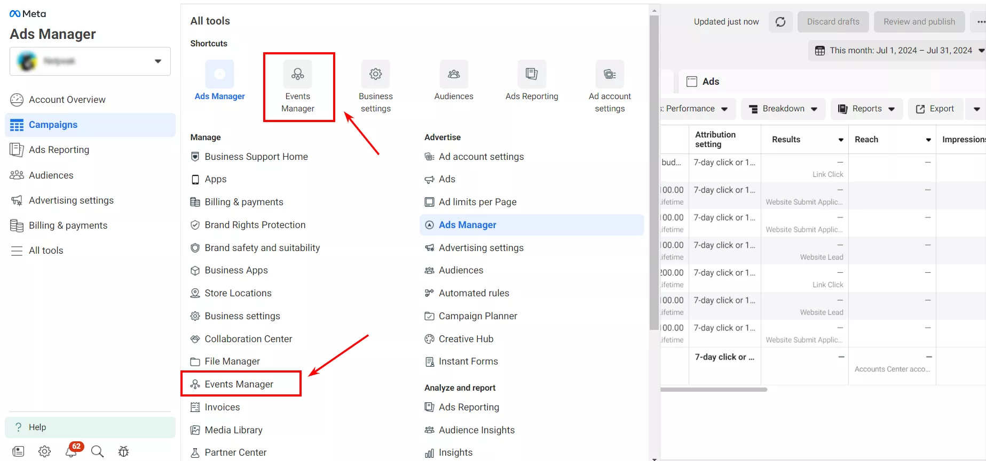Open the Reports dropdown
Screen dimensions: 986x461
click(x=866, y=109)
